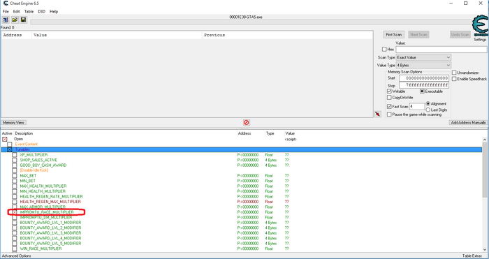
Task: Open the Table menu
Action: point(29,12)
